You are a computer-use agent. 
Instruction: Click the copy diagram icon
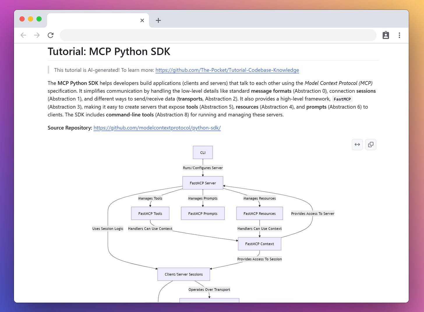point(370,144)
